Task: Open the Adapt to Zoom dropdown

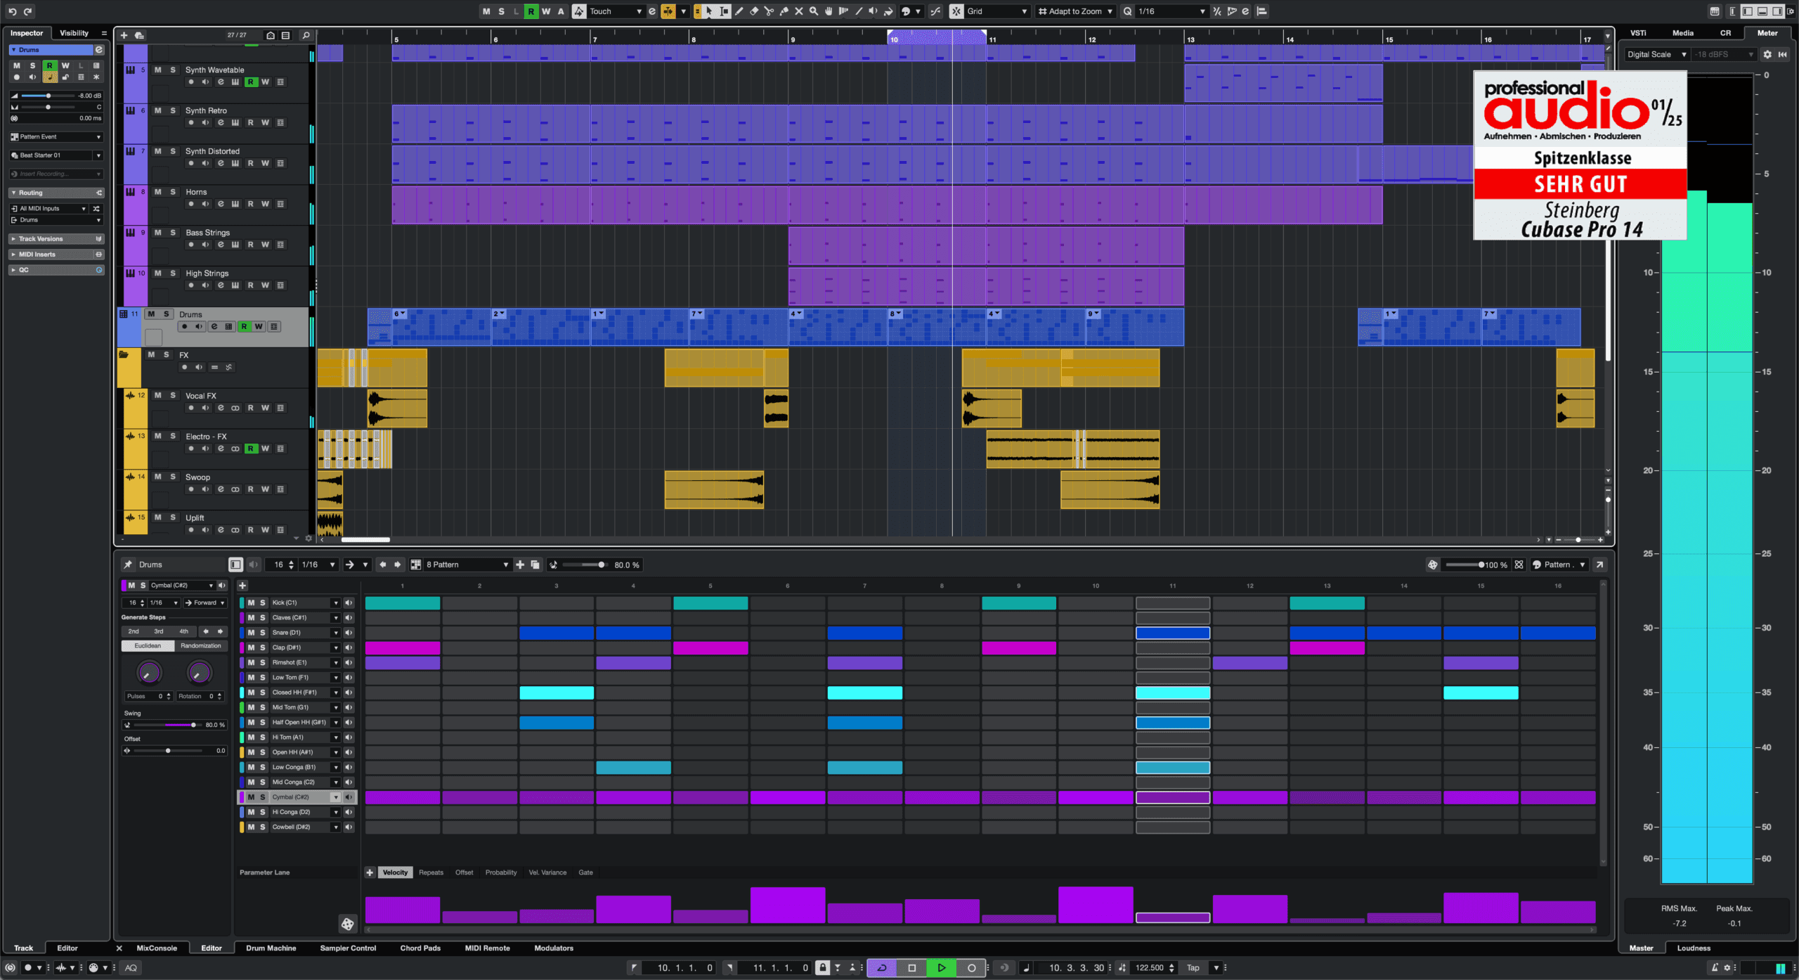Action: (x=1075, y=11)
